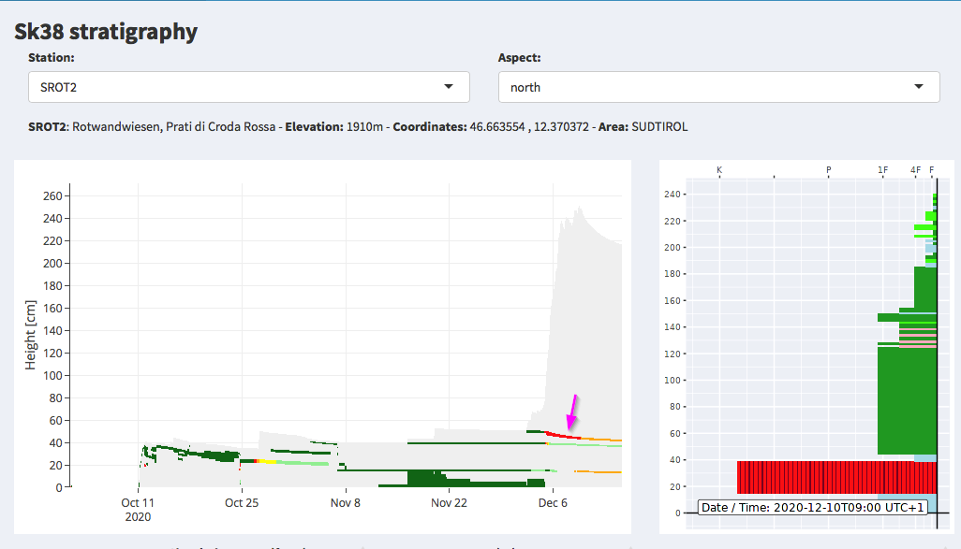The height and width of the screenshot is (549, 961).
Task: Click the 'Station:' label
Action: pyautogui.click(x=52, y=58)
